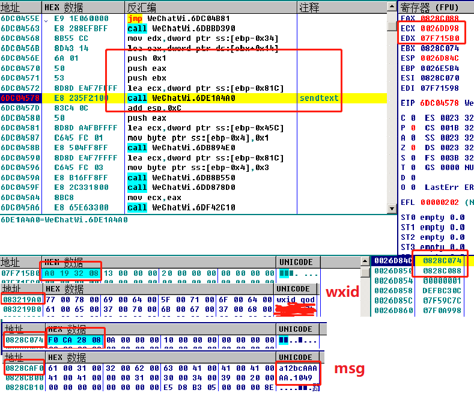The image size is (474, 393).
Task: Select the mov ecx,eax instruction
Action: click(154, 198)
